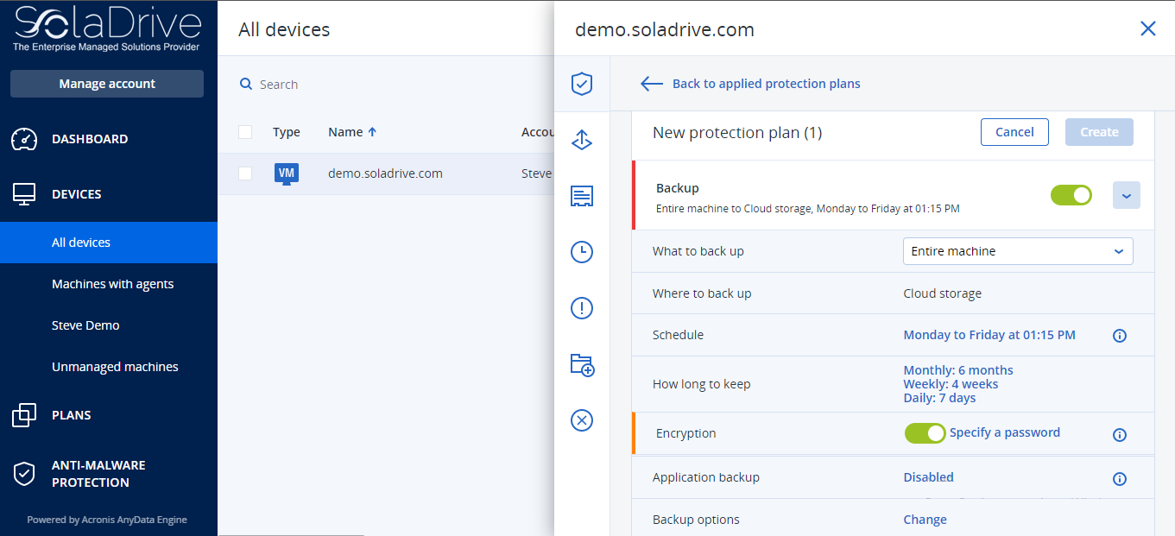Click the search magnifier icon
This screenshot has height=536, width=1175.
pos(246,84)
